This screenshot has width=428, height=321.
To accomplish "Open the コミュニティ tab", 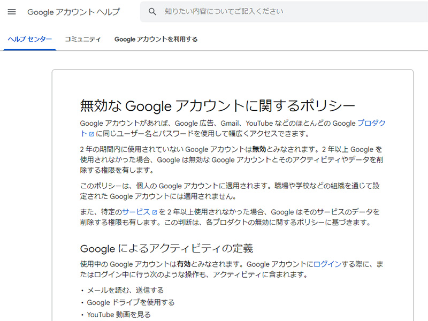I will click(83, 39).
